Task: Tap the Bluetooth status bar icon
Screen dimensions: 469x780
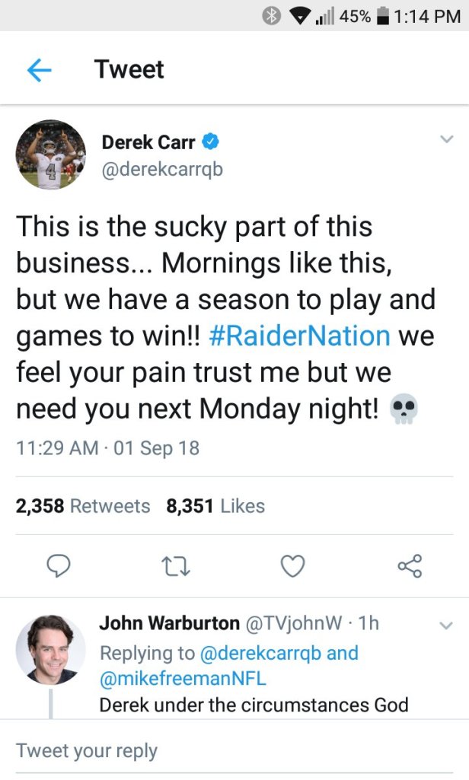Action: click(x=272, y=16)
